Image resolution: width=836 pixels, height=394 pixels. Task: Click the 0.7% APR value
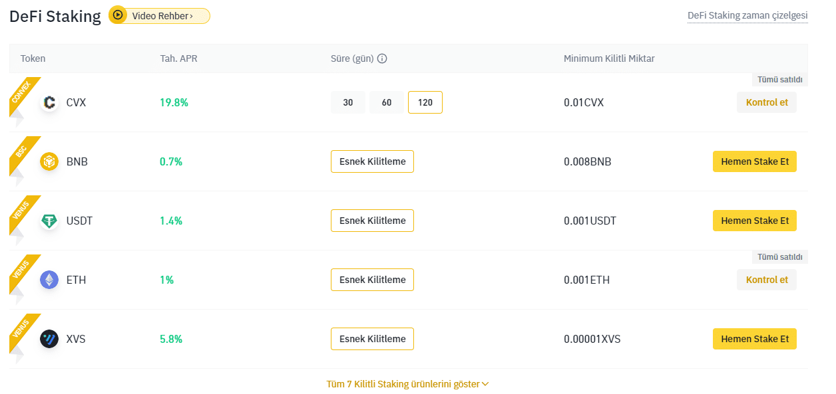click(171, 161)
